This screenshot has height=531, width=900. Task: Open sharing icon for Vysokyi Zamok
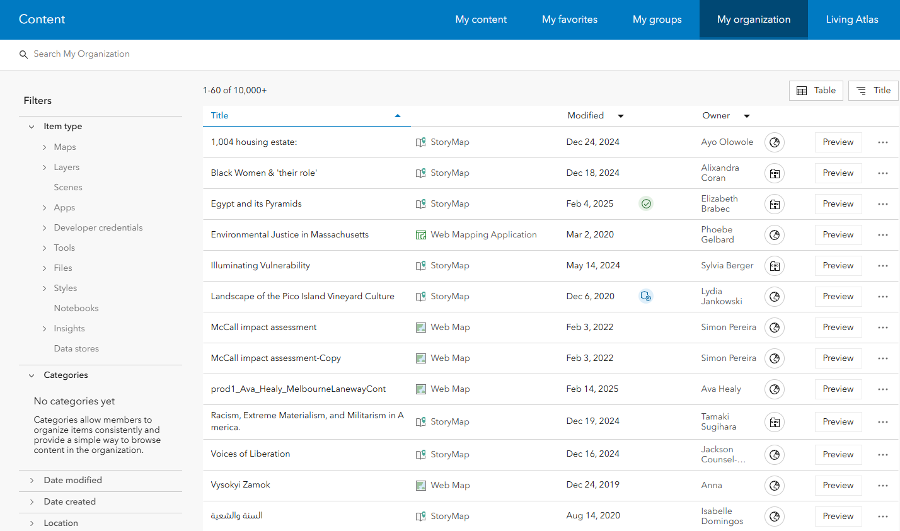[x=775, y=486]
